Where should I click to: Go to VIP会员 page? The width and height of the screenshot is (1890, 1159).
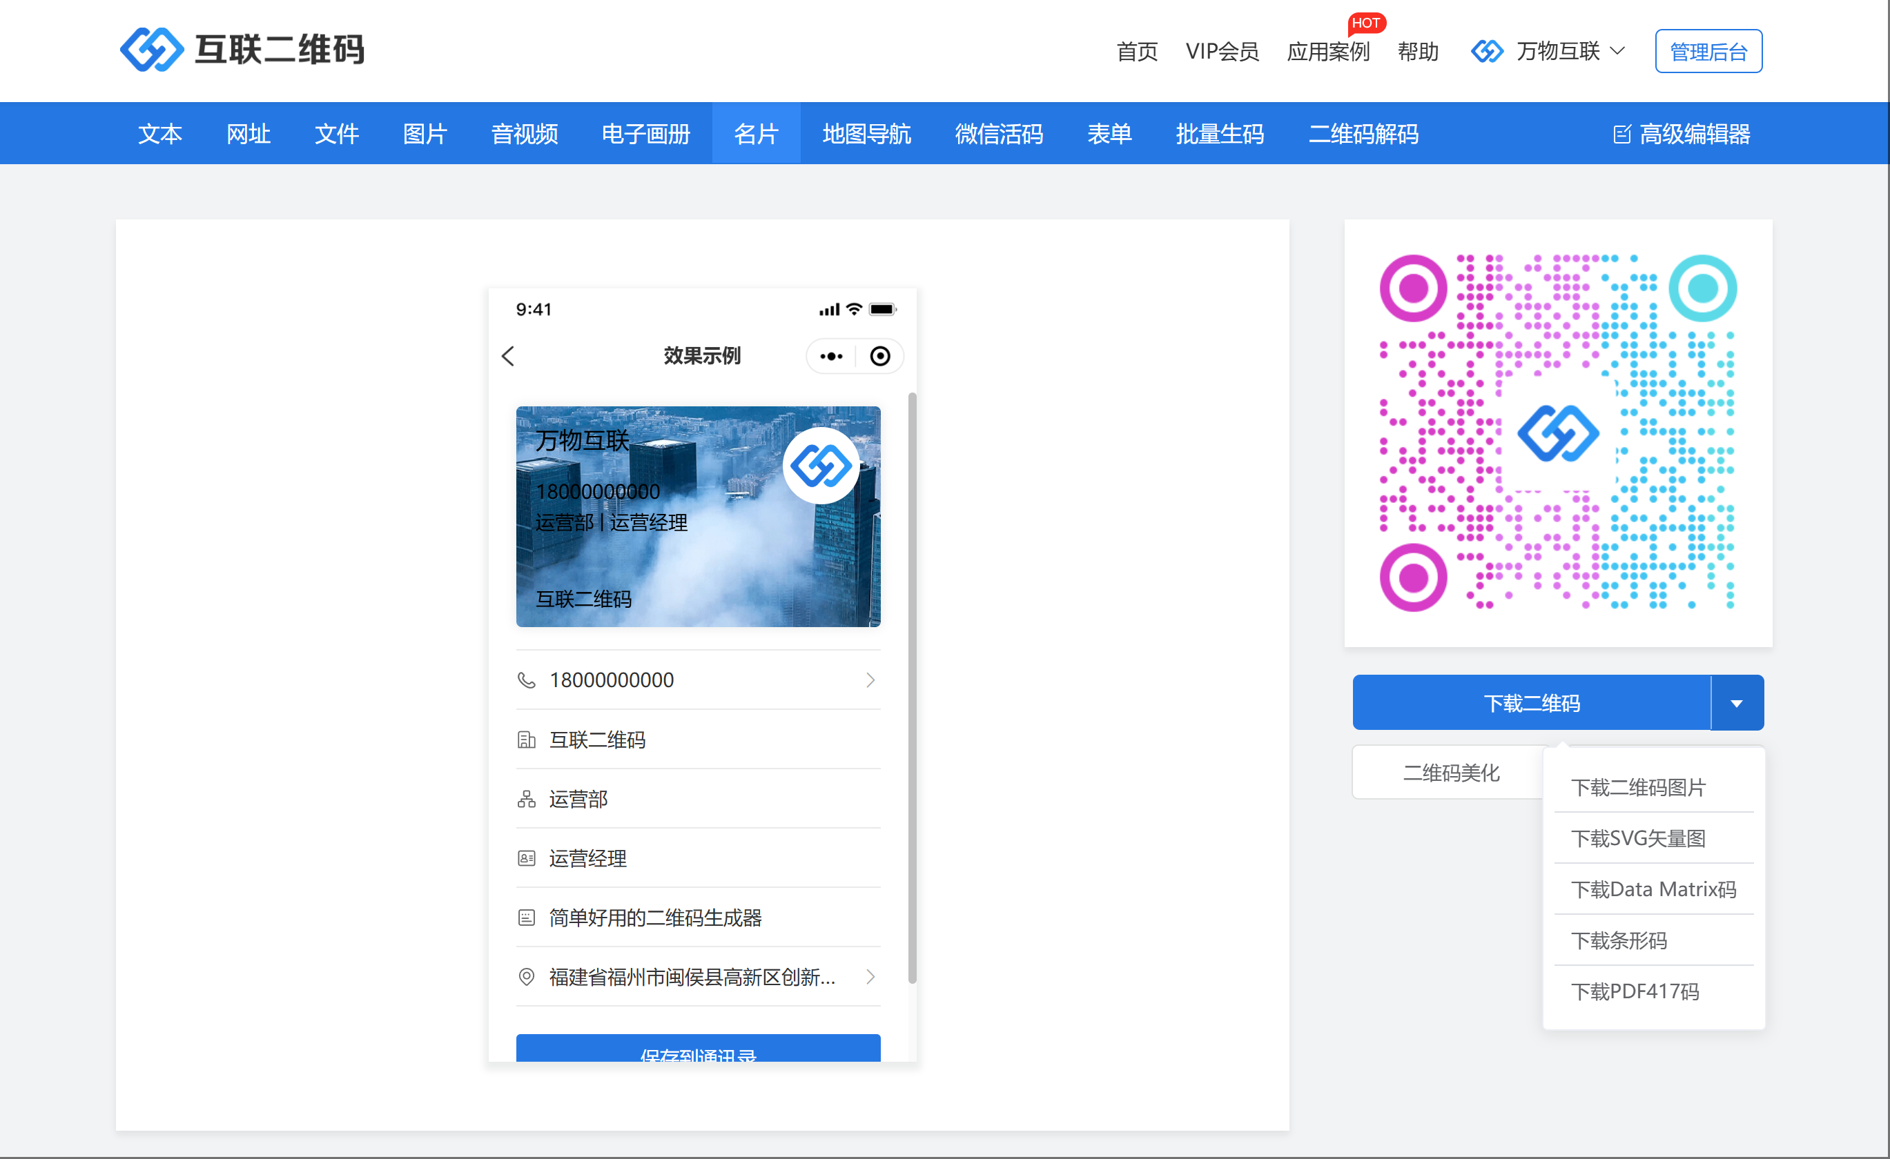(1222, 51)
